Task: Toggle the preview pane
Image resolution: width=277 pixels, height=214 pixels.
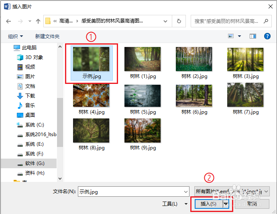Action: point(253,36)
